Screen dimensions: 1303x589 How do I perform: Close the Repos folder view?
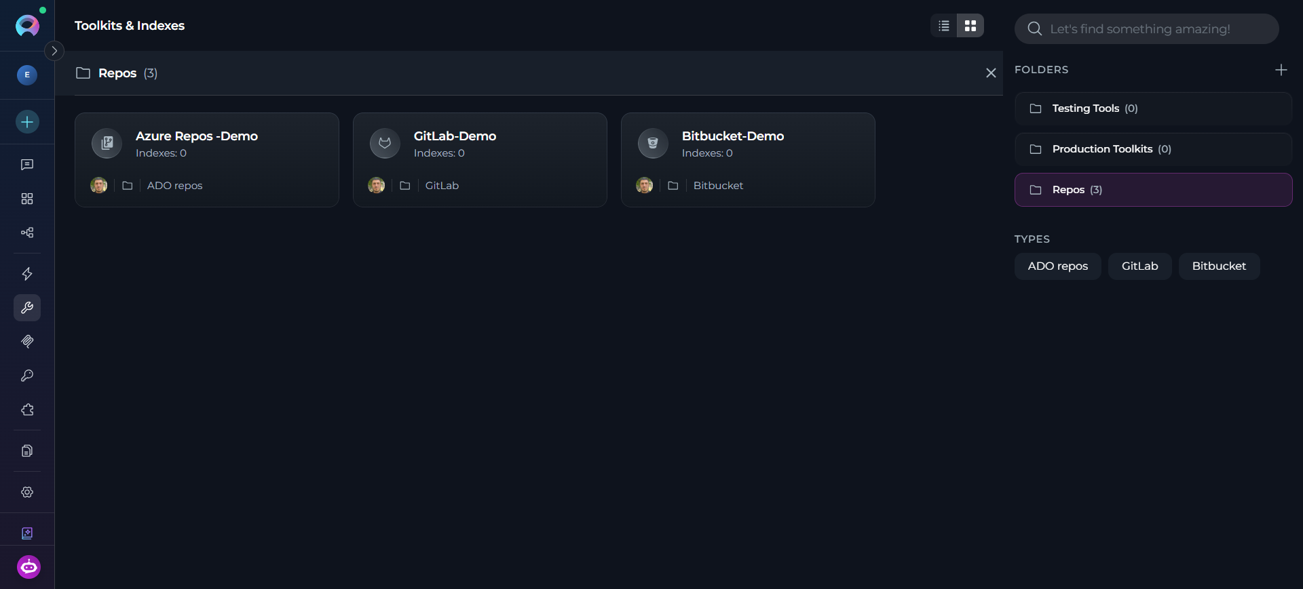pyautogui.click(x=991, y=73)
